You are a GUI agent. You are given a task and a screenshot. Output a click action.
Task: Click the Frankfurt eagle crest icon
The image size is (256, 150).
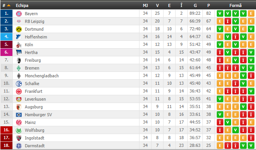point(19,91)
